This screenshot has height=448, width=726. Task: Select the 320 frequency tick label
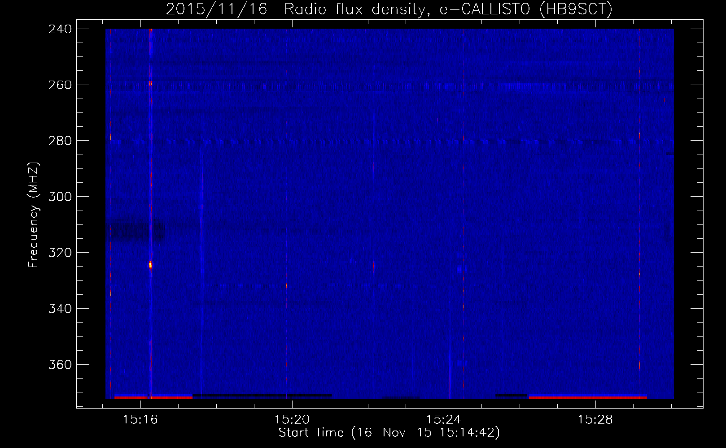[x=60, y=253]
